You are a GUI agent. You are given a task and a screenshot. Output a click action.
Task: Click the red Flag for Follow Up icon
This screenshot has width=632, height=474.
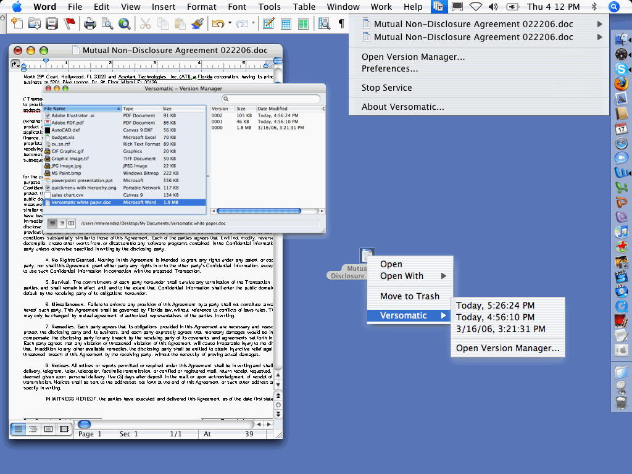coord(69,23)
